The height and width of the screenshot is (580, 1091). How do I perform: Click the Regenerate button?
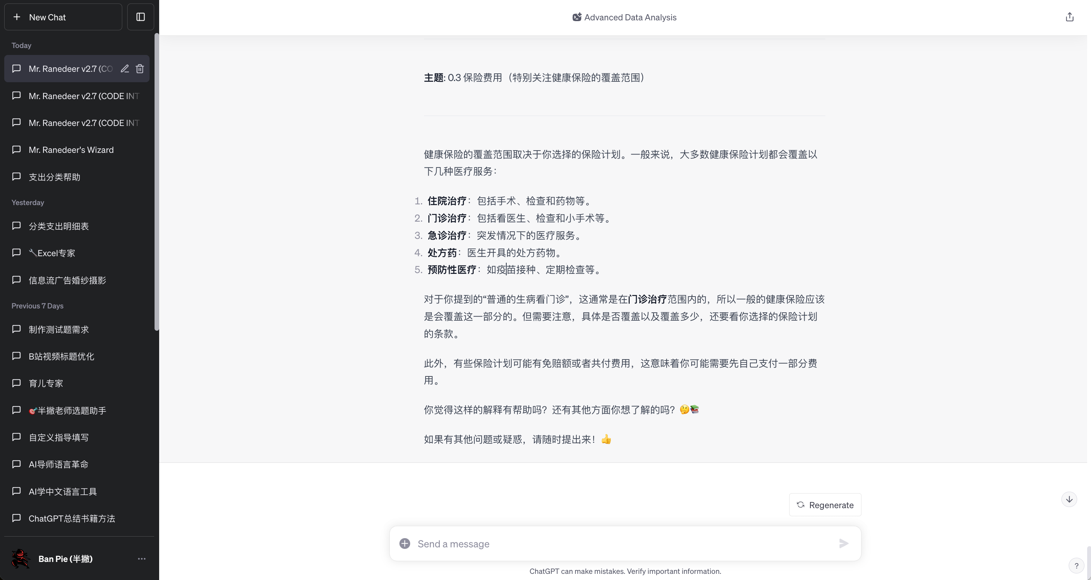coord(825,505)
